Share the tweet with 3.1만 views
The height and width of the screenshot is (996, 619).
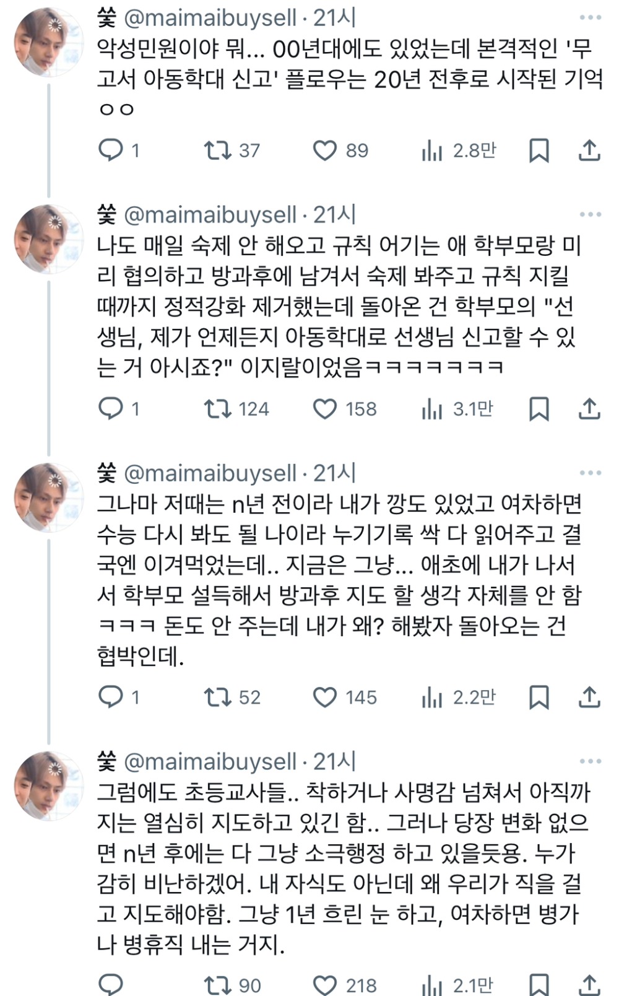pyautogui.click(x=589, y=409)
